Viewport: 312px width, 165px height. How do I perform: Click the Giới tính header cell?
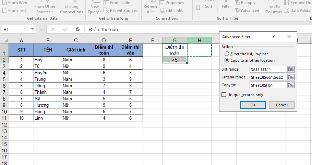[x=76, y=50]
